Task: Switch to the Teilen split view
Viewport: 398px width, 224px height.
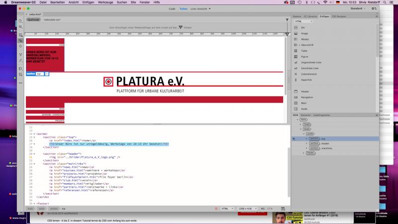Action: coord(183,9)
